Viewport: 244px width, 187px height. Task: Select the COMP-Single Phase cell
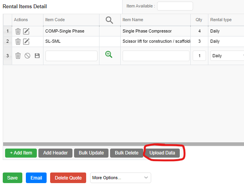coord(71,31)
